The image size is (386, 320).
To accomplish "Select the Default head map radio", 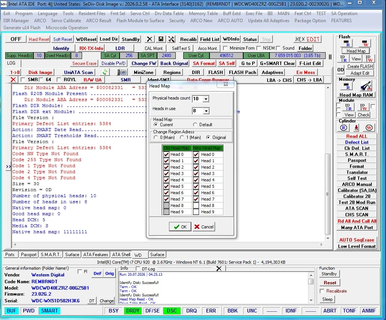I will pyautogui.click(x=195, y=125).
